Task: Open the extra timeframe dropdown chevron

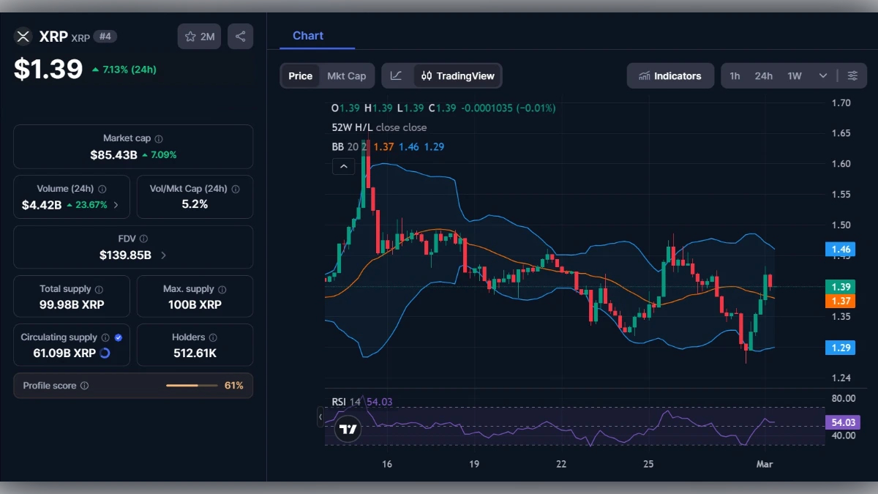Action: (x=822, y=75)
